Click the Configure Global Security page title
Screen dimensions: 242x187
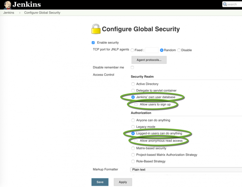(x=141, y=29)
